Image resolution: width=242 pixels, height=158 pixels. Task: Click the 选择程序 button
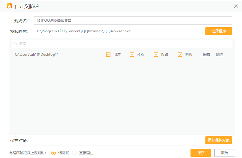pos(218,31)
